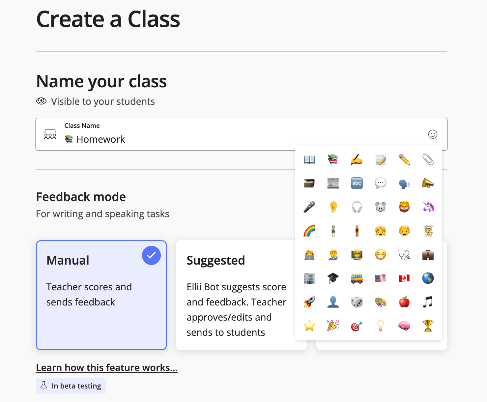Click the In beta testing badge

71,386
